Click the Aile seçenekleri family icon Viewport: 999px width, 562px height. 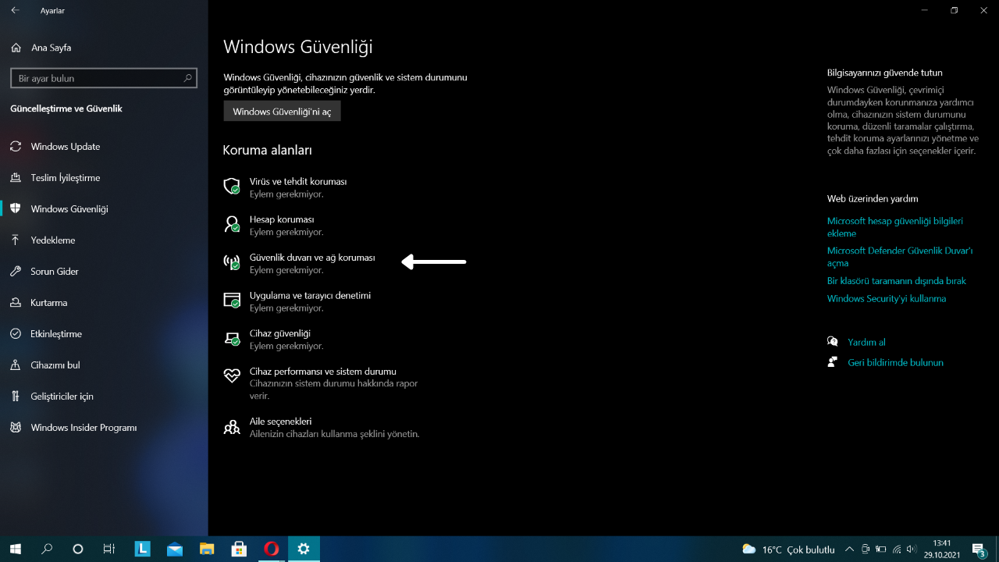[x=232, y=427]
